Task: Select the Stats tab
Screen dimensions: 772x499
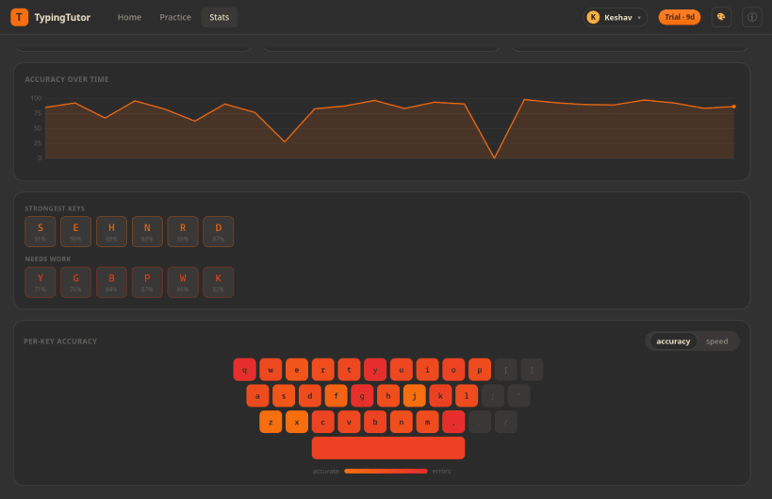Action: [220, 17]
